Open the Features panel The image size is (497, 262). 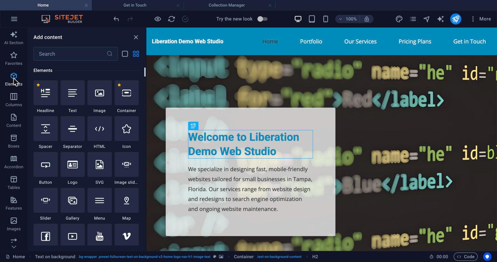pyautogui.click(x=14, y=203)
